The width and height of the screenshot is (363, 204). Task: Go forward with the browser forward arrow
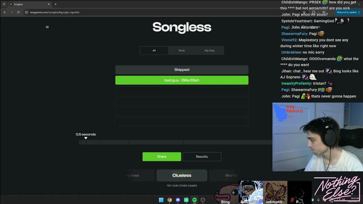click(x=11, y=12)
